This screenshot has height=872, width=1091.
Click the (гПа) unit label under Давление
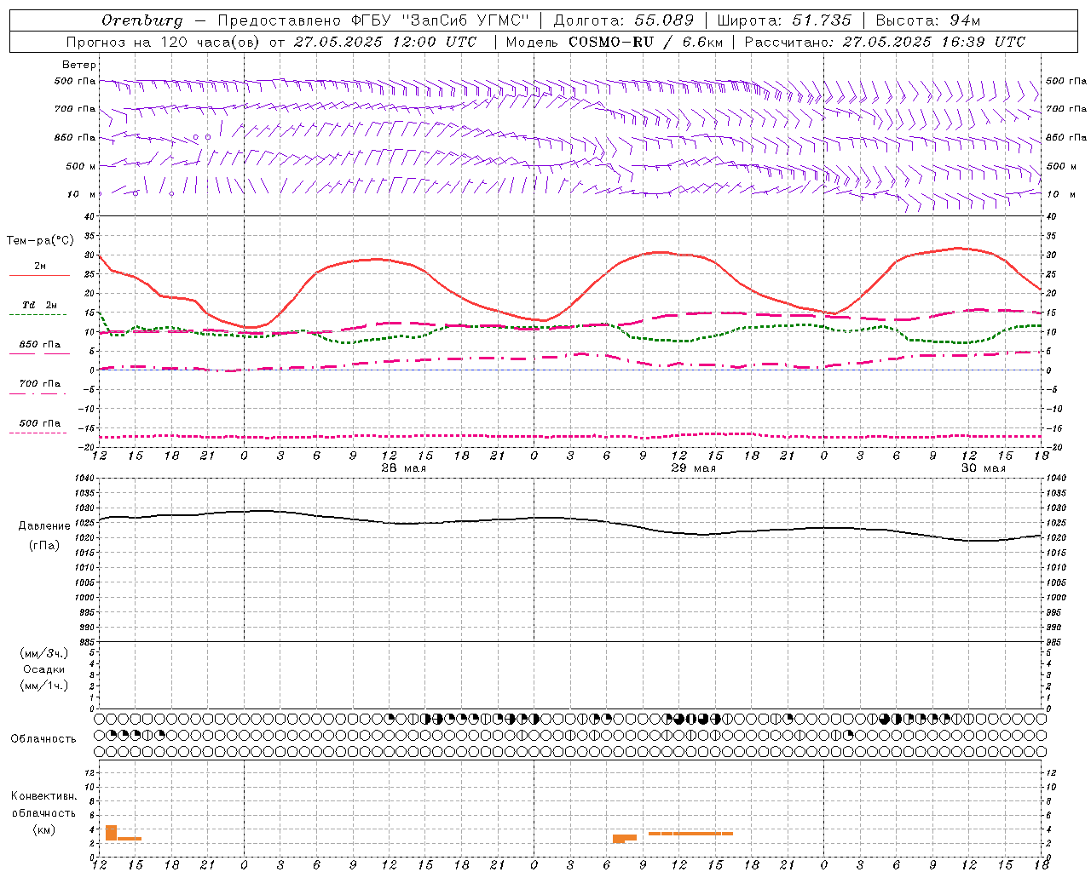click(x=43, y=546)
